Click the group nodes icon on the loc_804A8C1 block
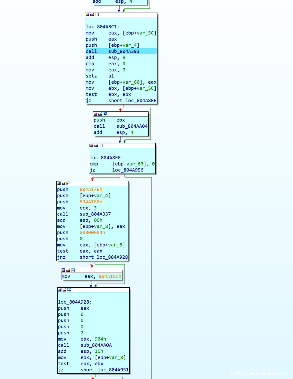 tap(97, 14)
